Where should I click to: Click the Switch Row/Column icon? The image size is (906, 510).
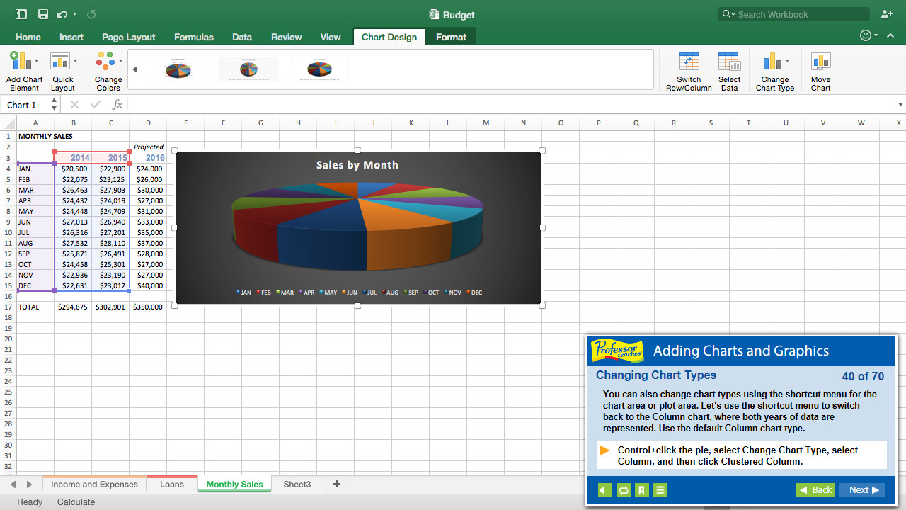pyautogui.click(x=688, y=62)
